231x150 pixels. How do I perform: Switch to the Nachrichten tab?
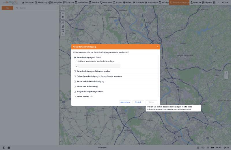(x=81, y=3)
